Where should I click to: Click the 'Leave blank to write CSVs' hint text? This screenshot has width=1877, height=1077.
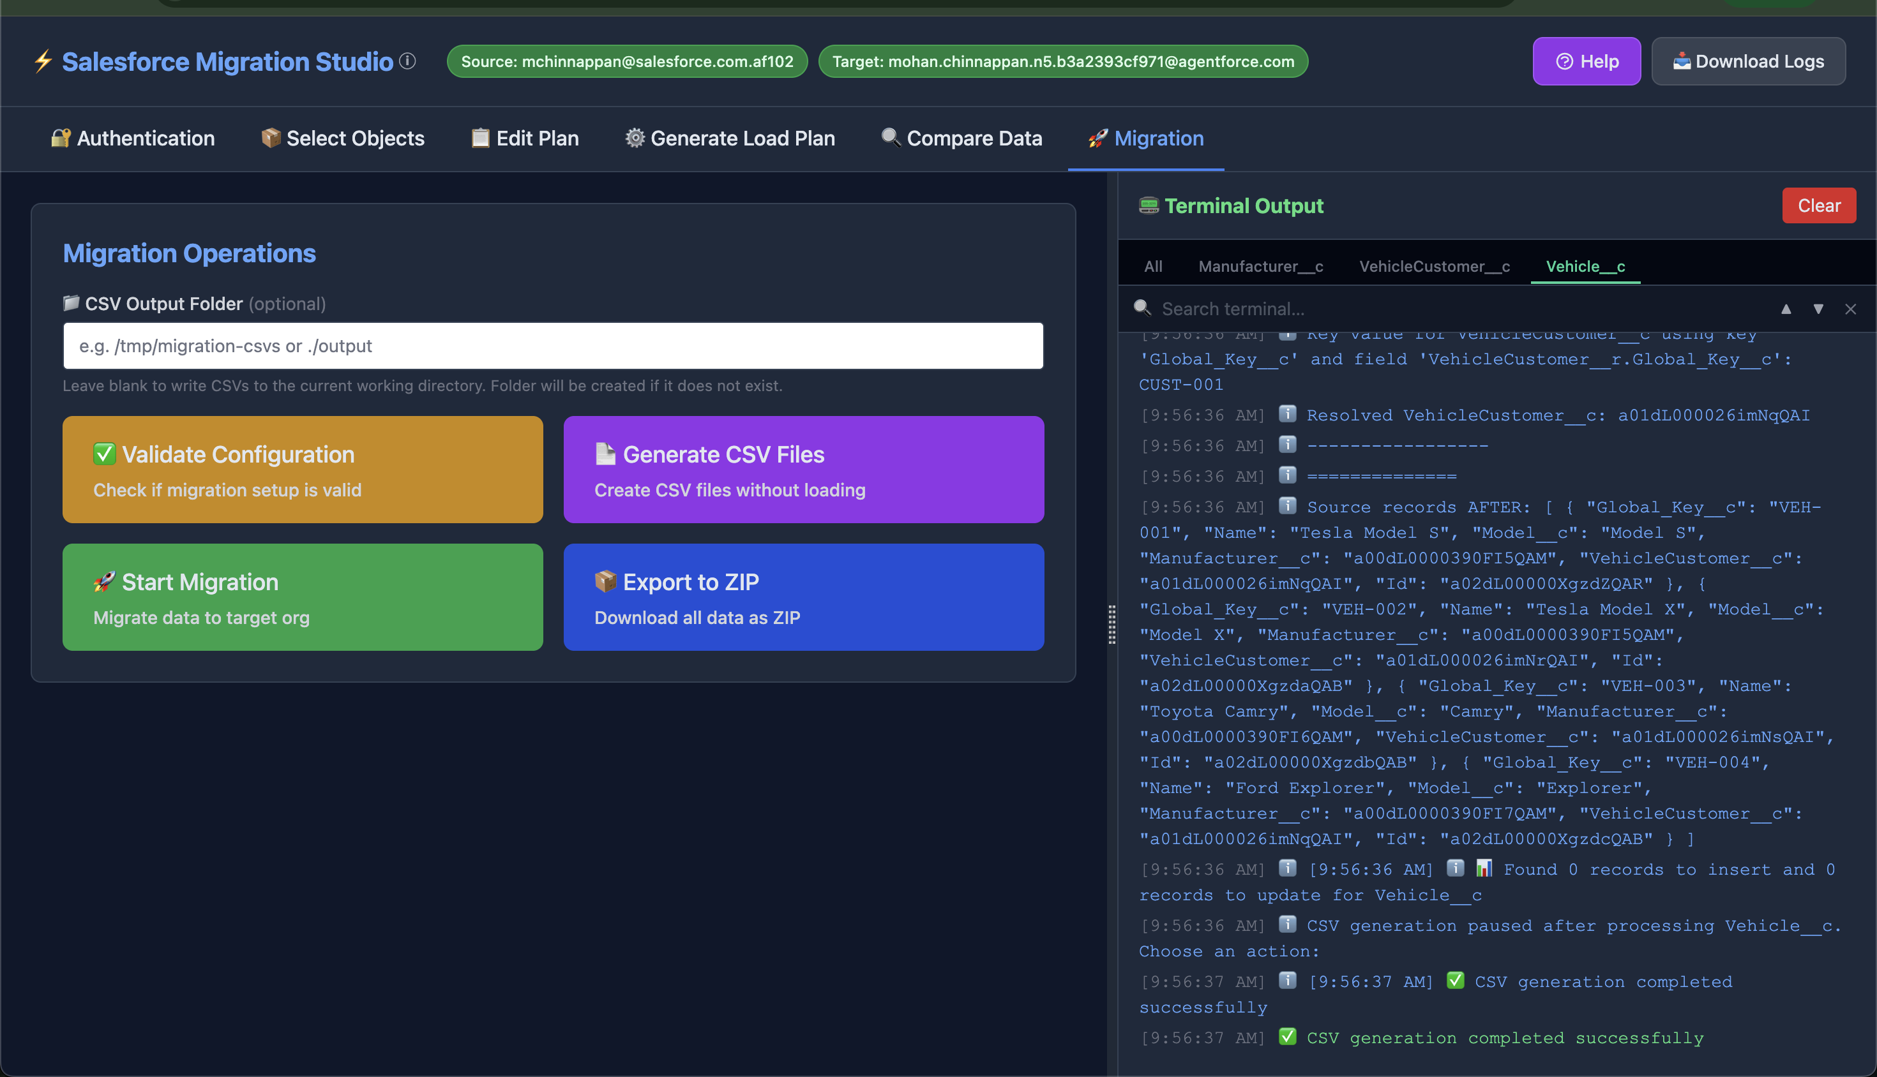click(x=423, y=386)
